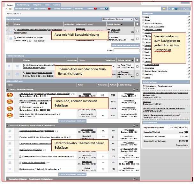Open Neueste Beiträge in the sub-navigation
Viewport: 194px width, 184px height.
coord(23,9)
